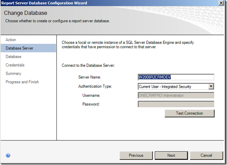Open the Authentication Type dropdown arrow
The width and height of the screenshot is (227, 165).
[x=211, y=86]
